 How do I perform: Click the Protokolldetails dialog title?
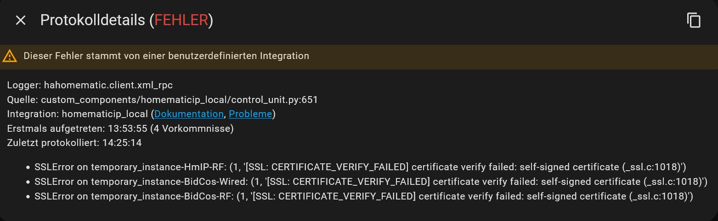pos(127,20)
